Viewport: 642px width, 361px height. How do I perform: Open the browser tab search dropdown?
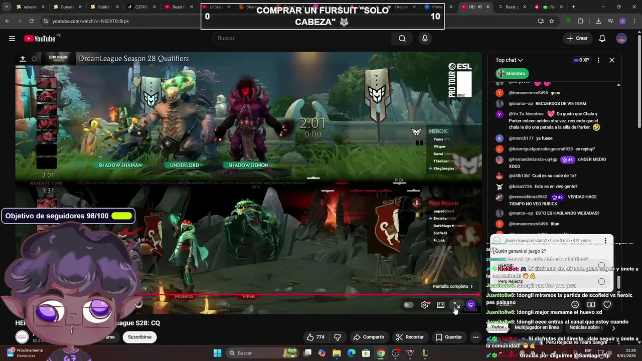7,7
